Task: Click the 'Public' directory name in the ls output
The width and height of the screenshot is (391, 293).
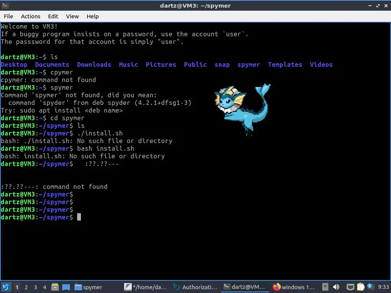Action: point(195,64)
